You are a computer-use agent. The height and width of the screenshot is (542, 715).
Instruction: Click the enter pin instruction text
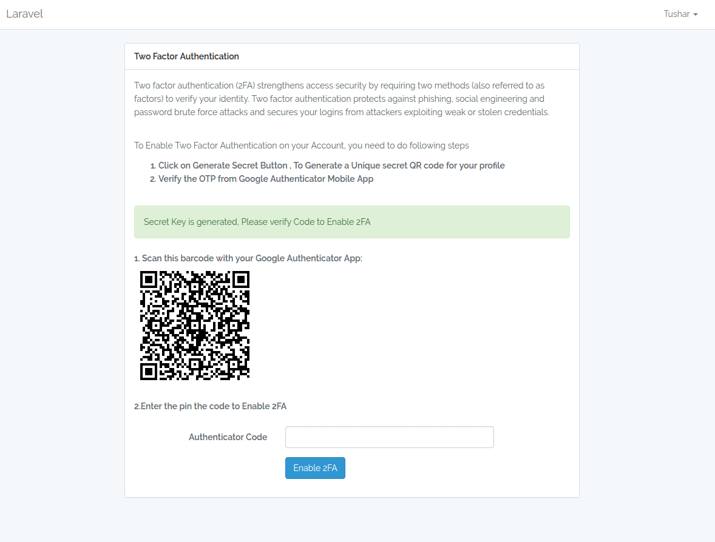pos(211,406)
